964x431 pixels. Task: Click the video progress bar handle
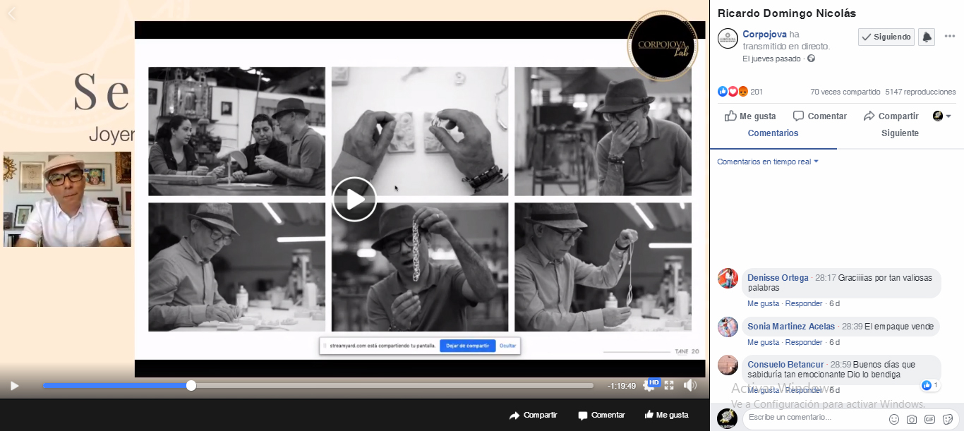(x=191, y=385)
